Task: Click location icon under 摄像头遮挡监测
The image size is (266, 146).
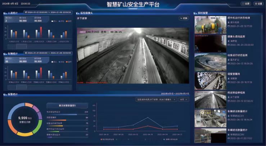Action: (229, 41)
